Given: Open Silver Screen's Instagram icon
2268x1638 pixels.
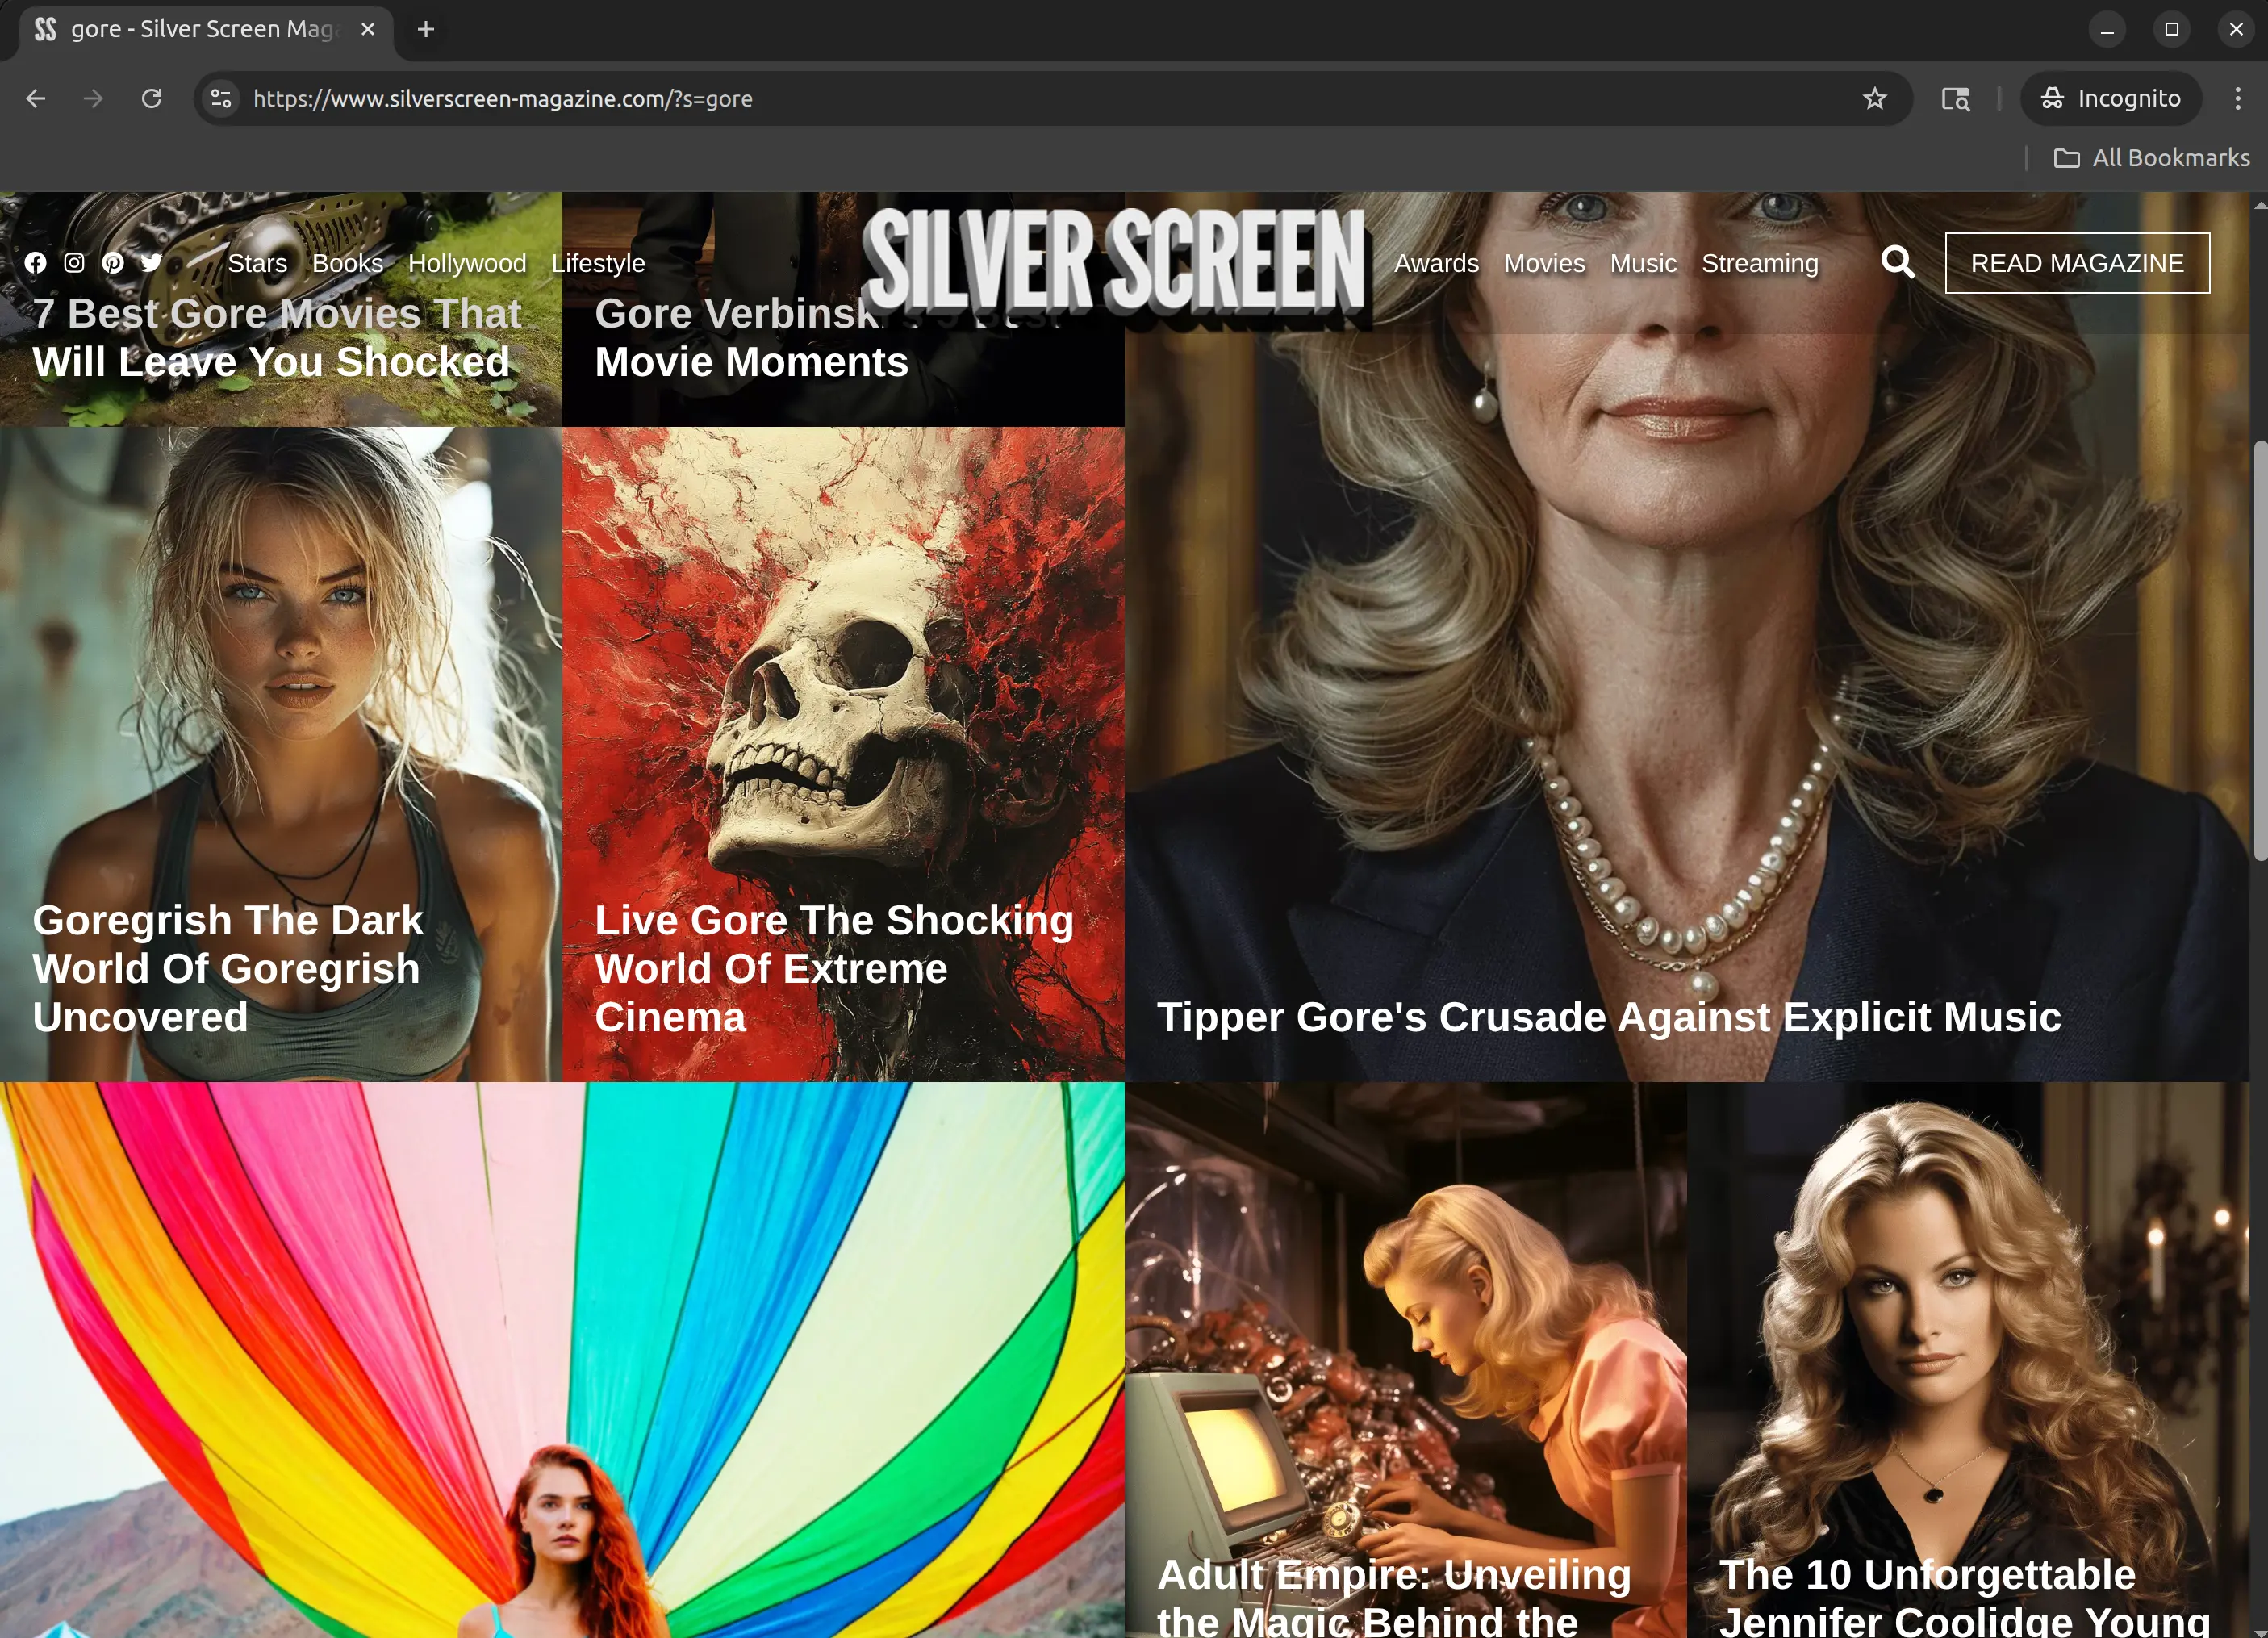Looking at the screenshot, I should 74,263.
